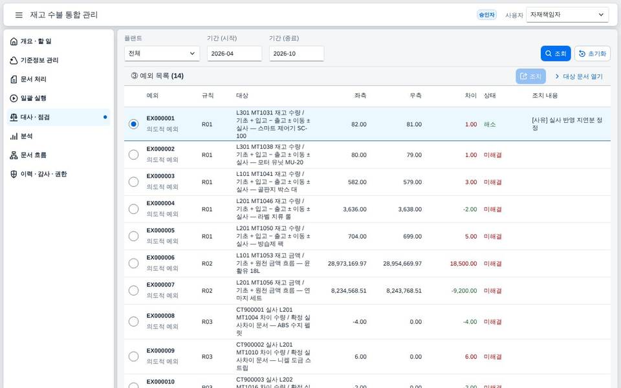The width and height of the screenshot is (621, 388).
Task: Click R03 rule cell of EX000009
Action: [207, 356]
